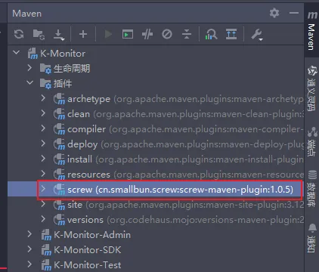Open Maven panel gear options
This screenshot has width=319, height=272.
[x=274, y=13]
